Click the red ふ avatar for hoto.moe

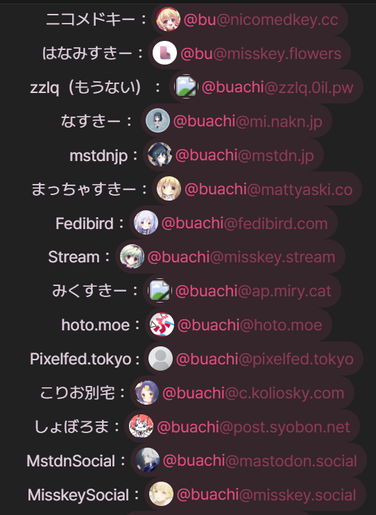coord(162,325)
